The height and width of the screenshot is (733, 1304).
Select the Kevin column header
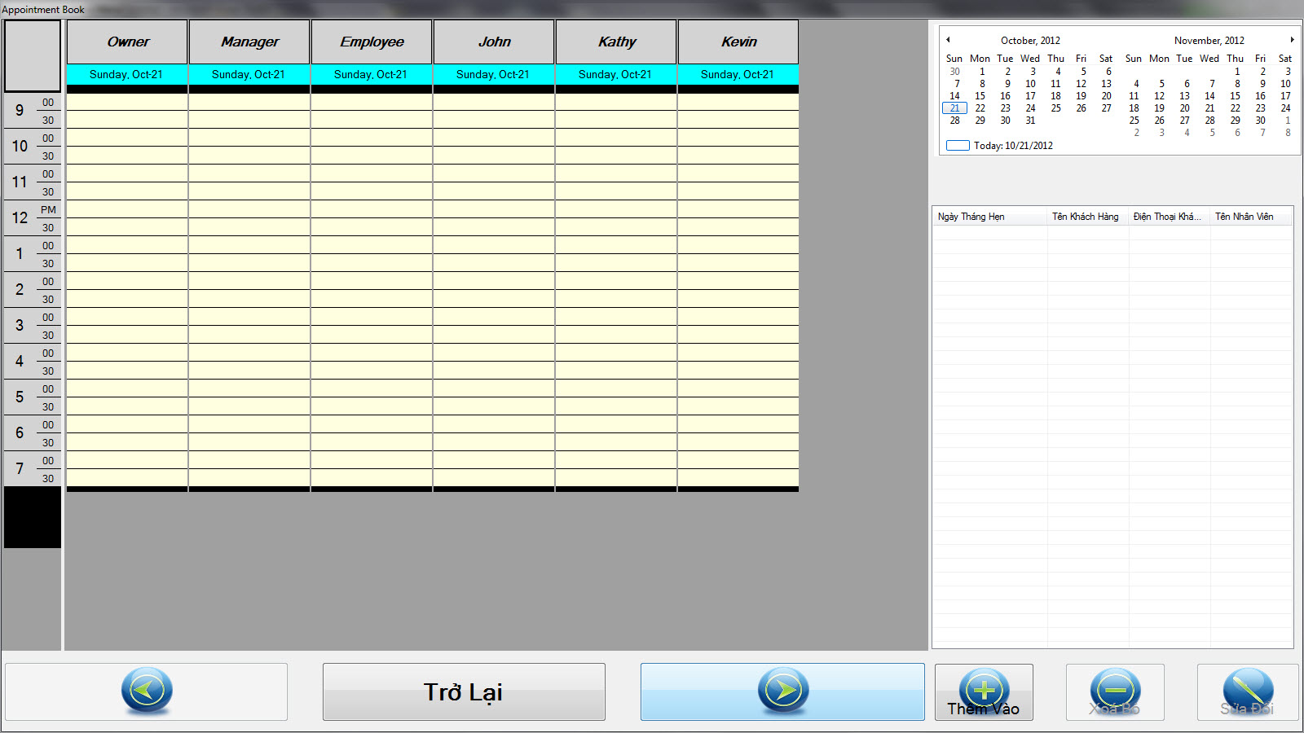(x=738, y=42)
